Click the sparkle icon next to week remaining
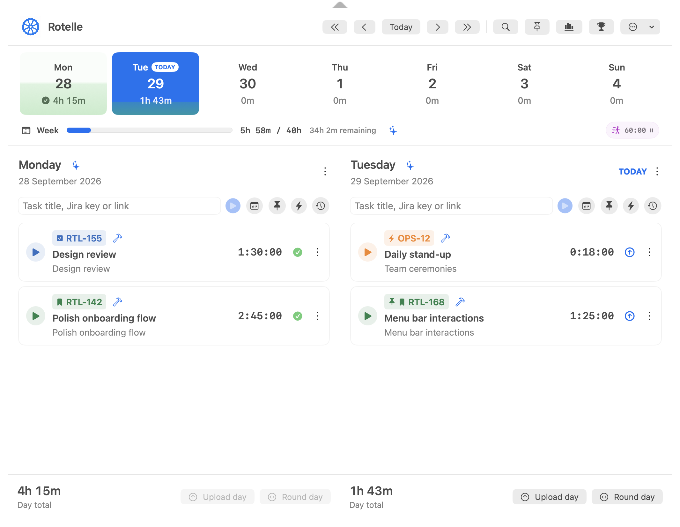 pos(393,130)
